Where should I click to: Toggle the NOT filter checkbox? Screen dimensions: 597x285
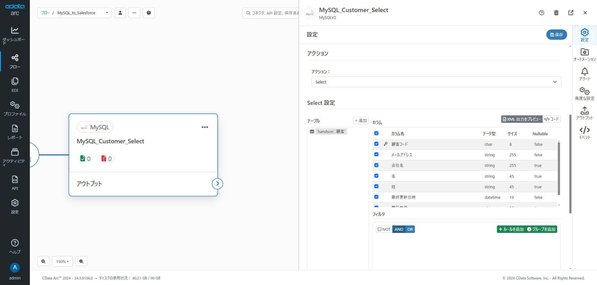tap(379, 229)
